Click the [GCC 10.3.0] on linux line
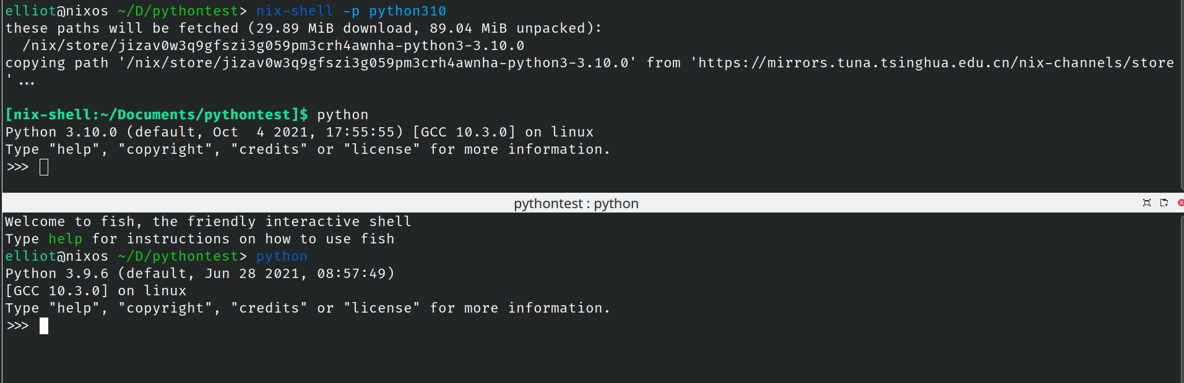Screen dimensions: 1184x383 coord(96,291)
